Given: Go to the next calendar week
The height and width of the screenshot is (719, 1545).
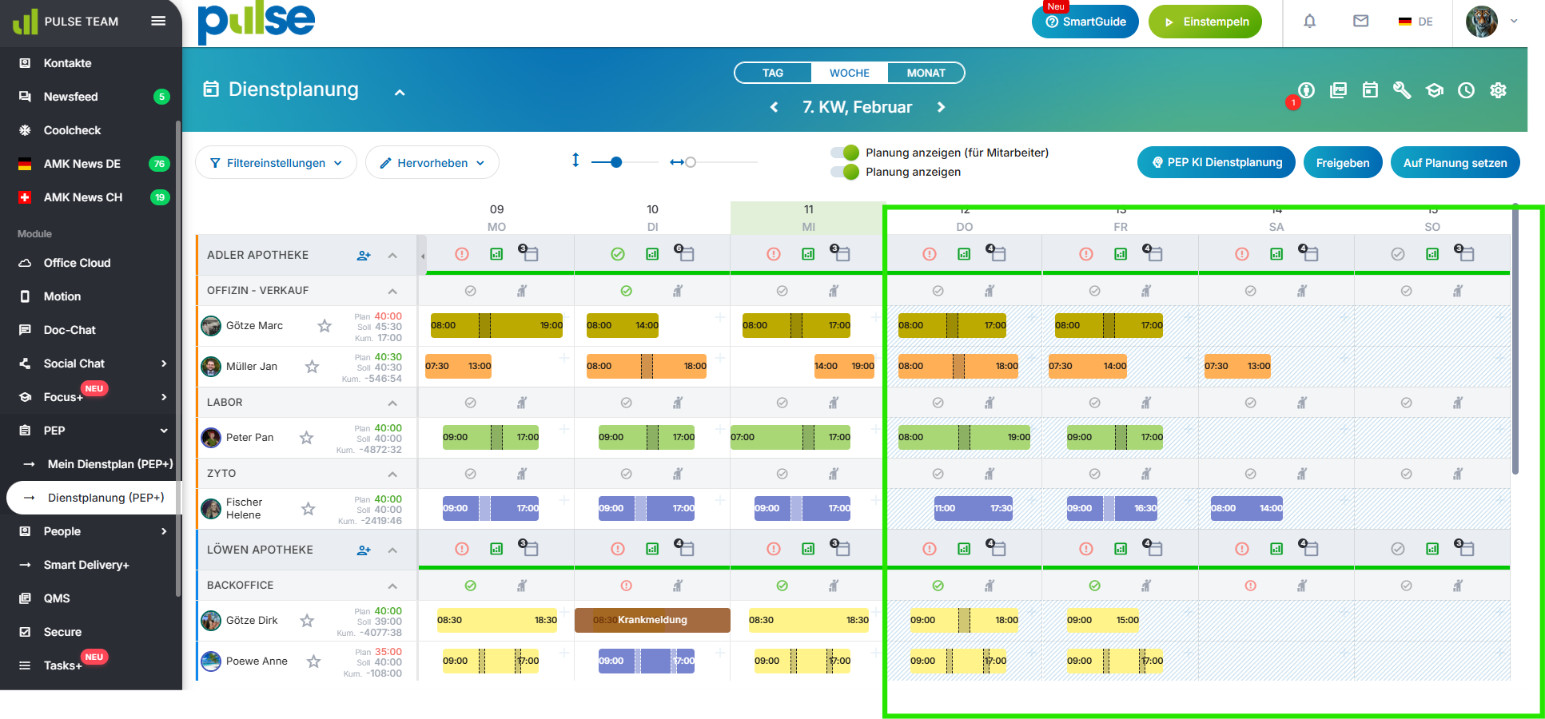Looking at the screenshot, I should pos(942,107).
